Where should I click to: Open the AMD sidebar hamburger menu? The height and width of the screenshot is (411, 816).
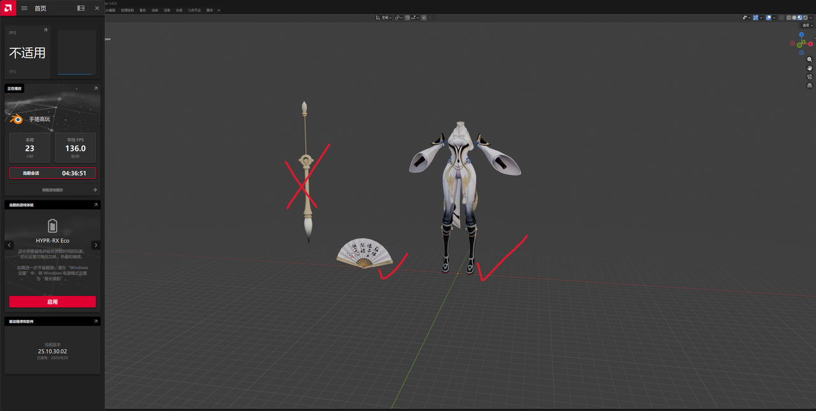(24, 8)
